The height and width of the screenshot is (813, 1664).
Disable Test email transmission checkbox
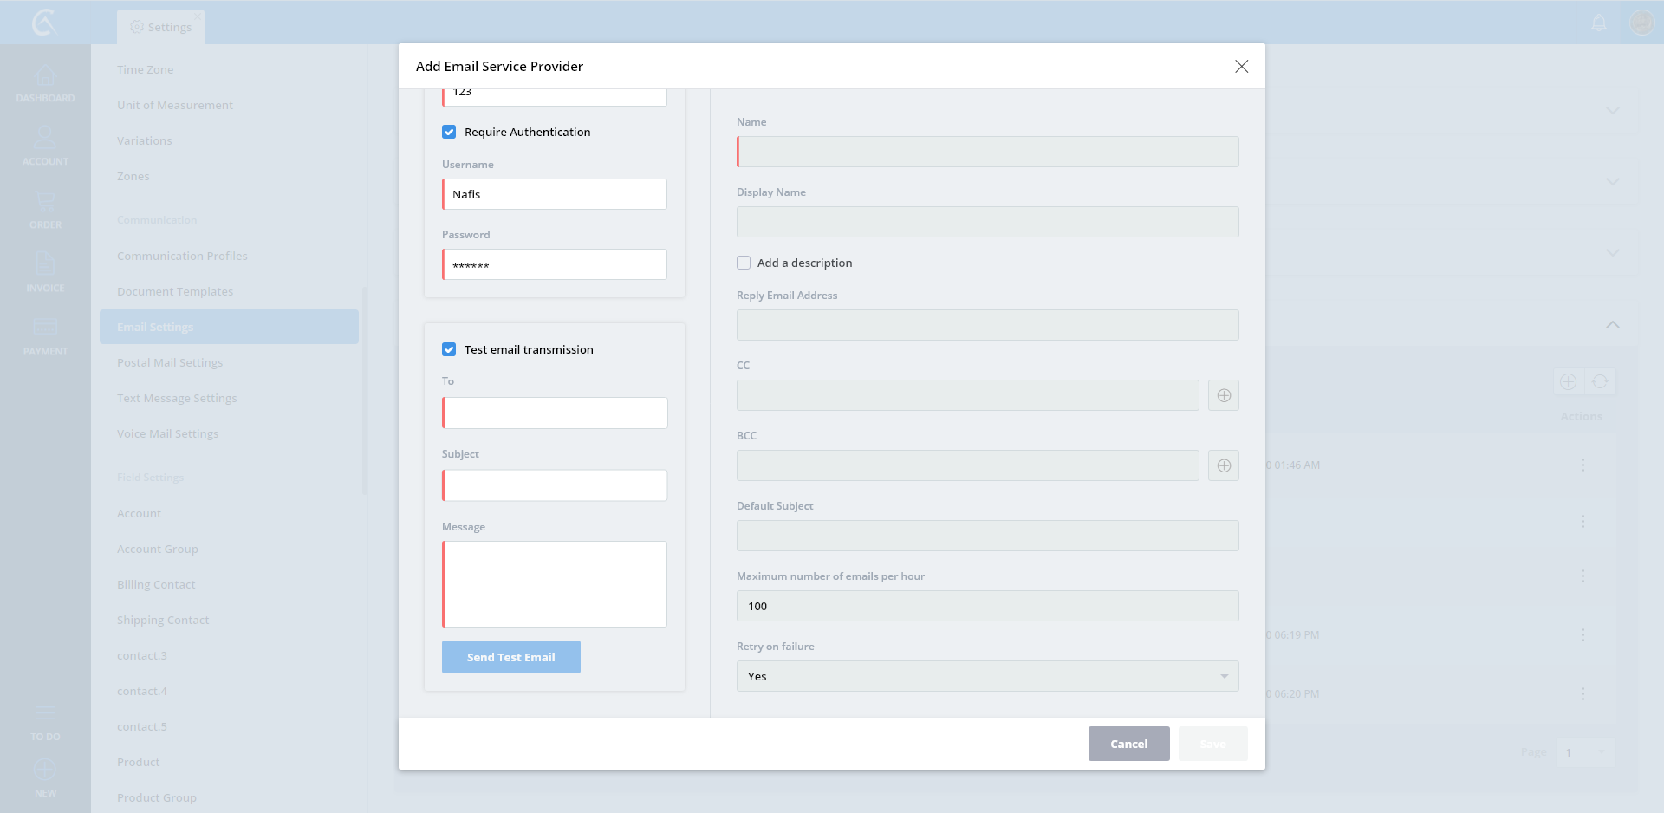[449, 349]
